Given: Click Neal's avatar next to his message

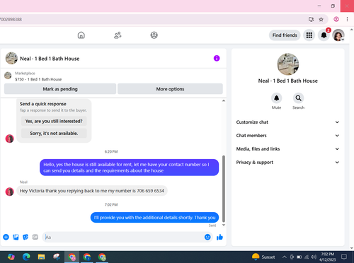Looking at the screenshot, I should [x=9, y=192].
